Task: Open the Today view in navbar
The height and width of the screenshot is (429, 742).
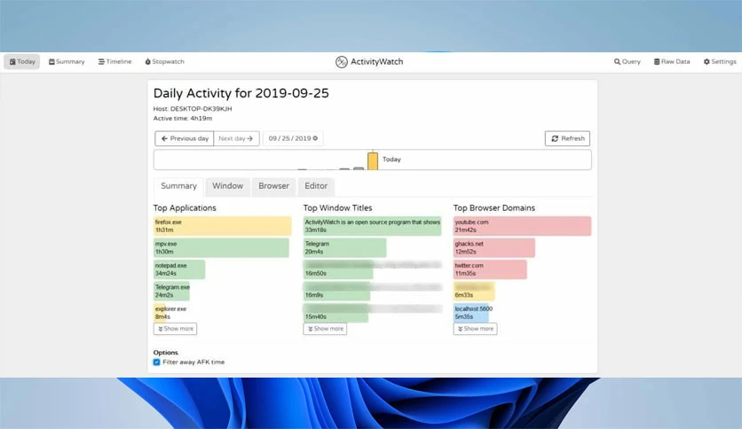Action: (x=22, y=61)
